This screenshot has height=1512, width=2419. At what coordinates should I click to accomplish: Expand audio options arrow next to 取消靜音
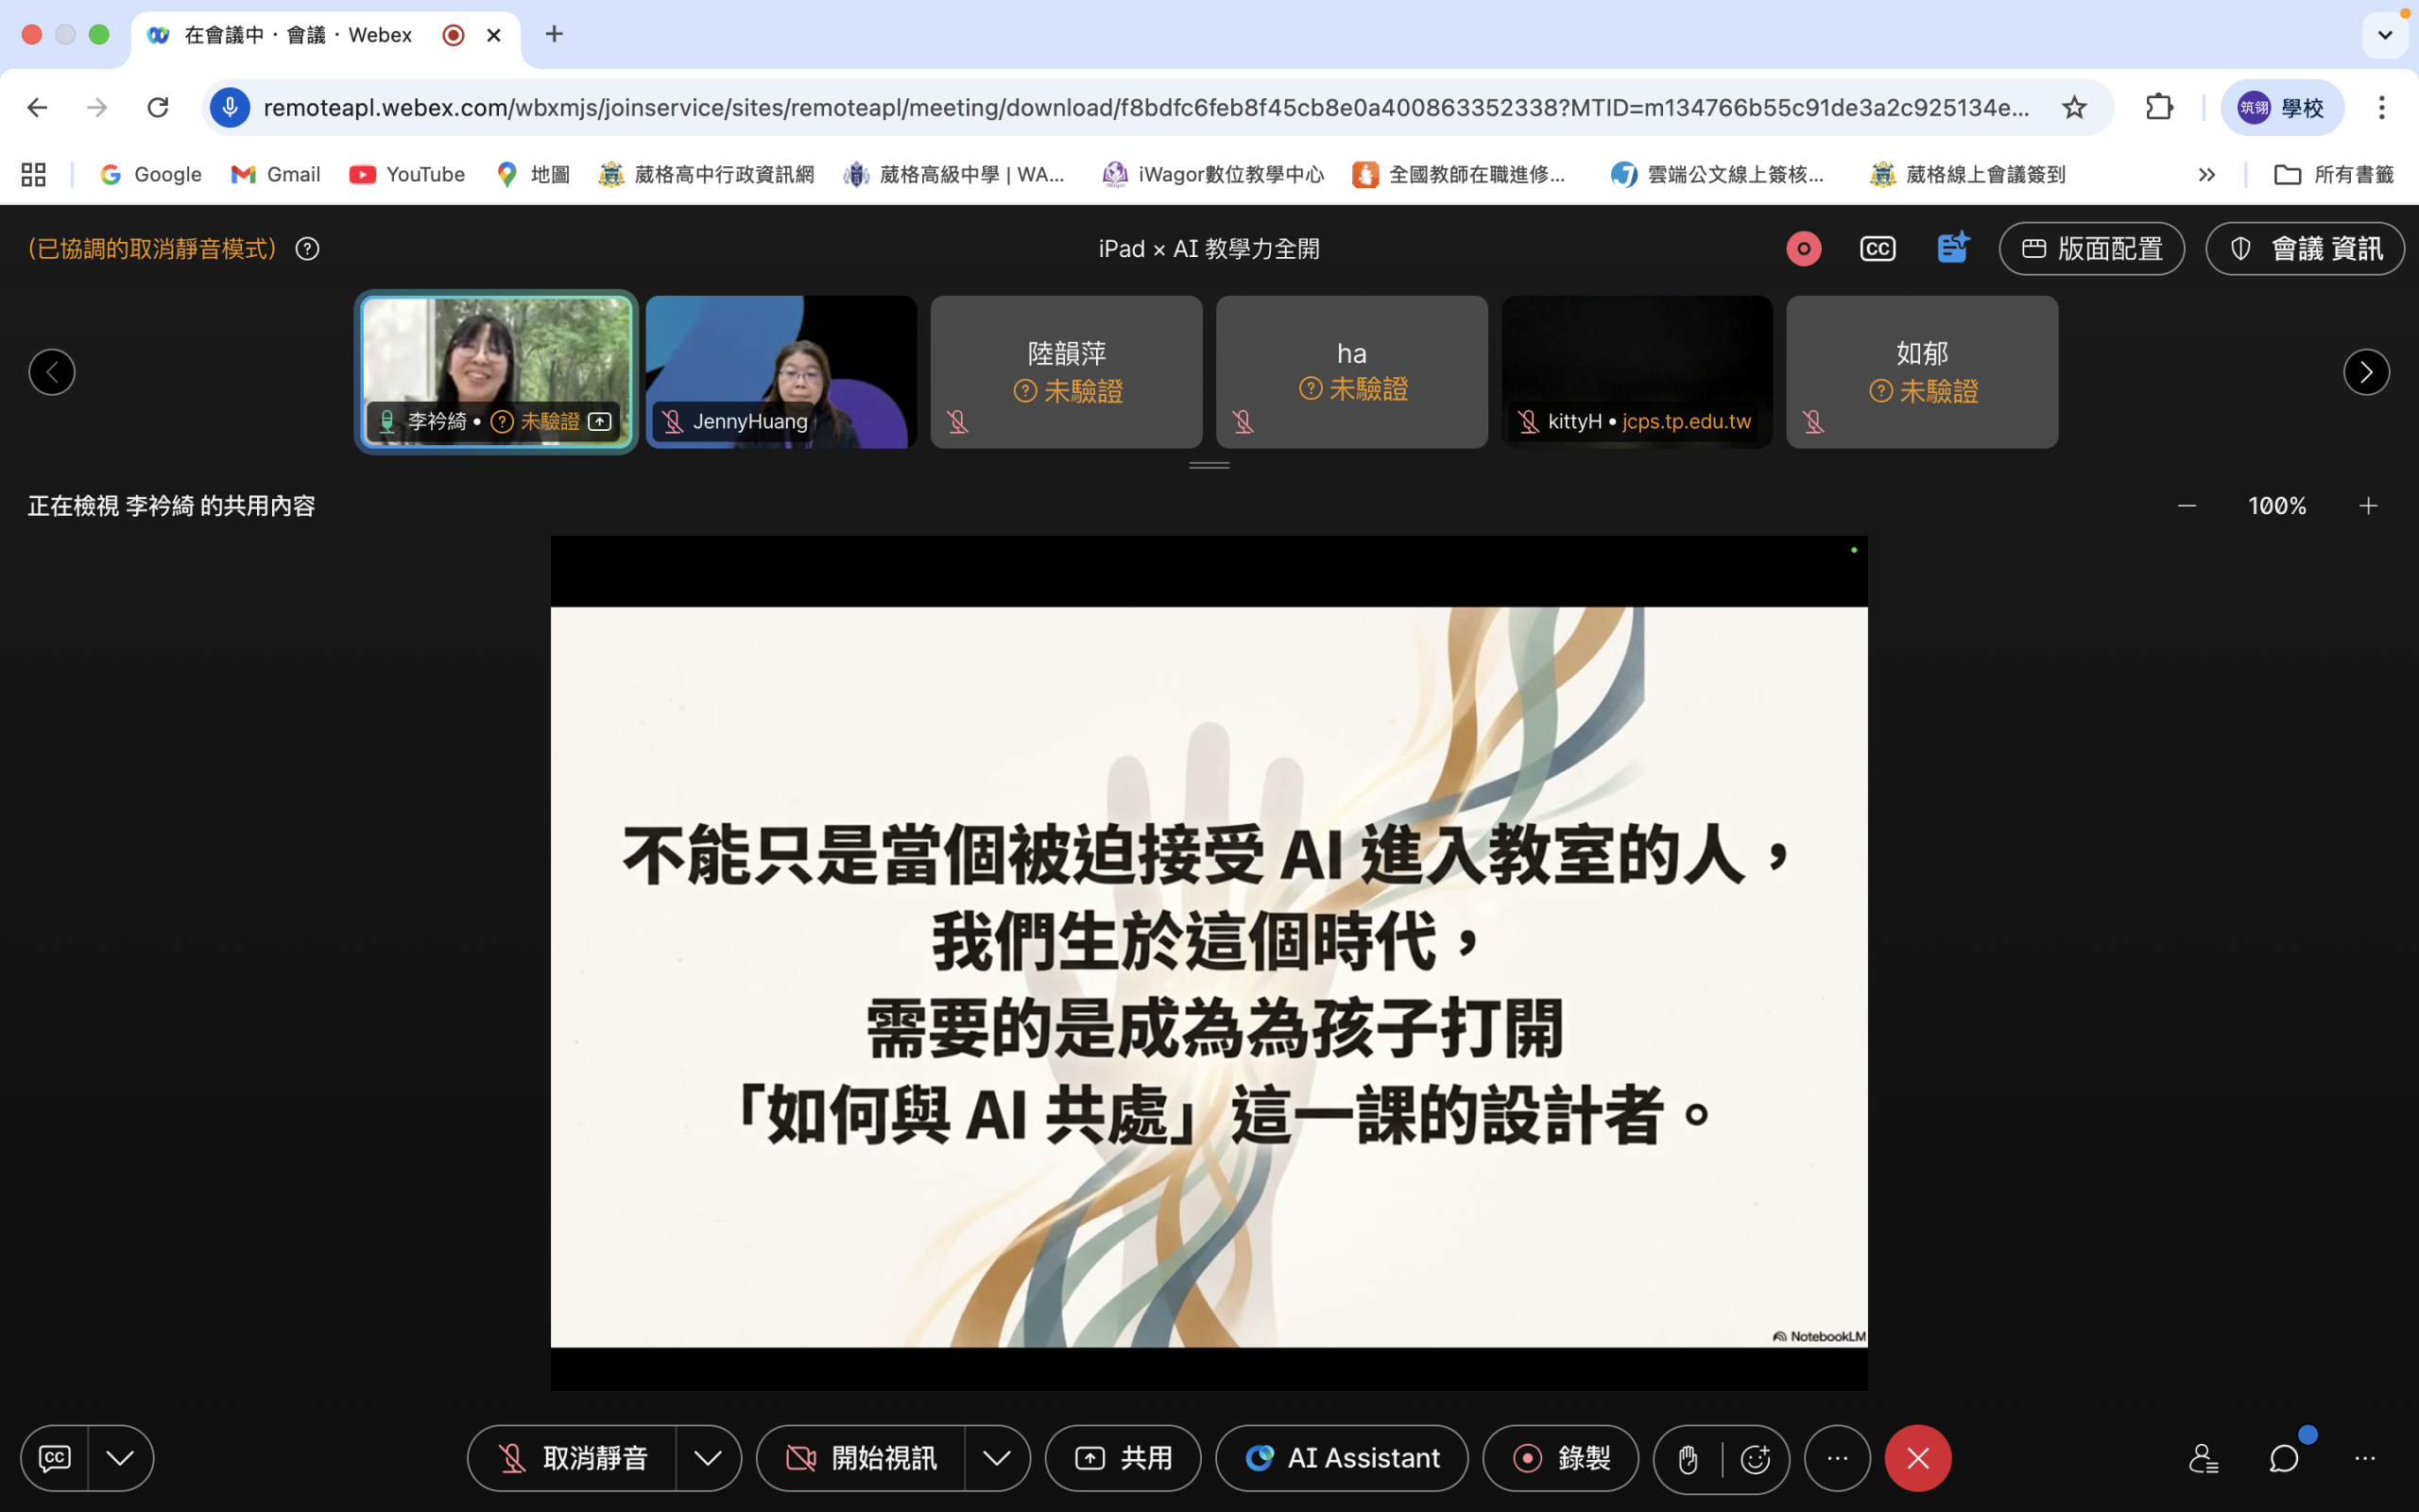click(x=708, y=1459)
